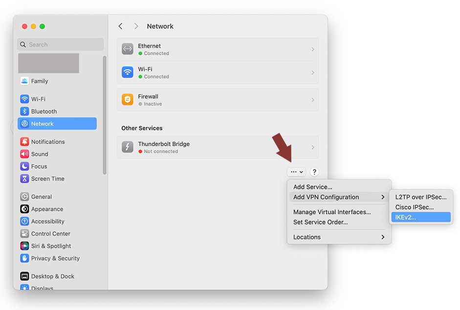Click the Thunderbolt Bridge bolt icon
This screenshot has width=460, height=310.
pos(127,147)
